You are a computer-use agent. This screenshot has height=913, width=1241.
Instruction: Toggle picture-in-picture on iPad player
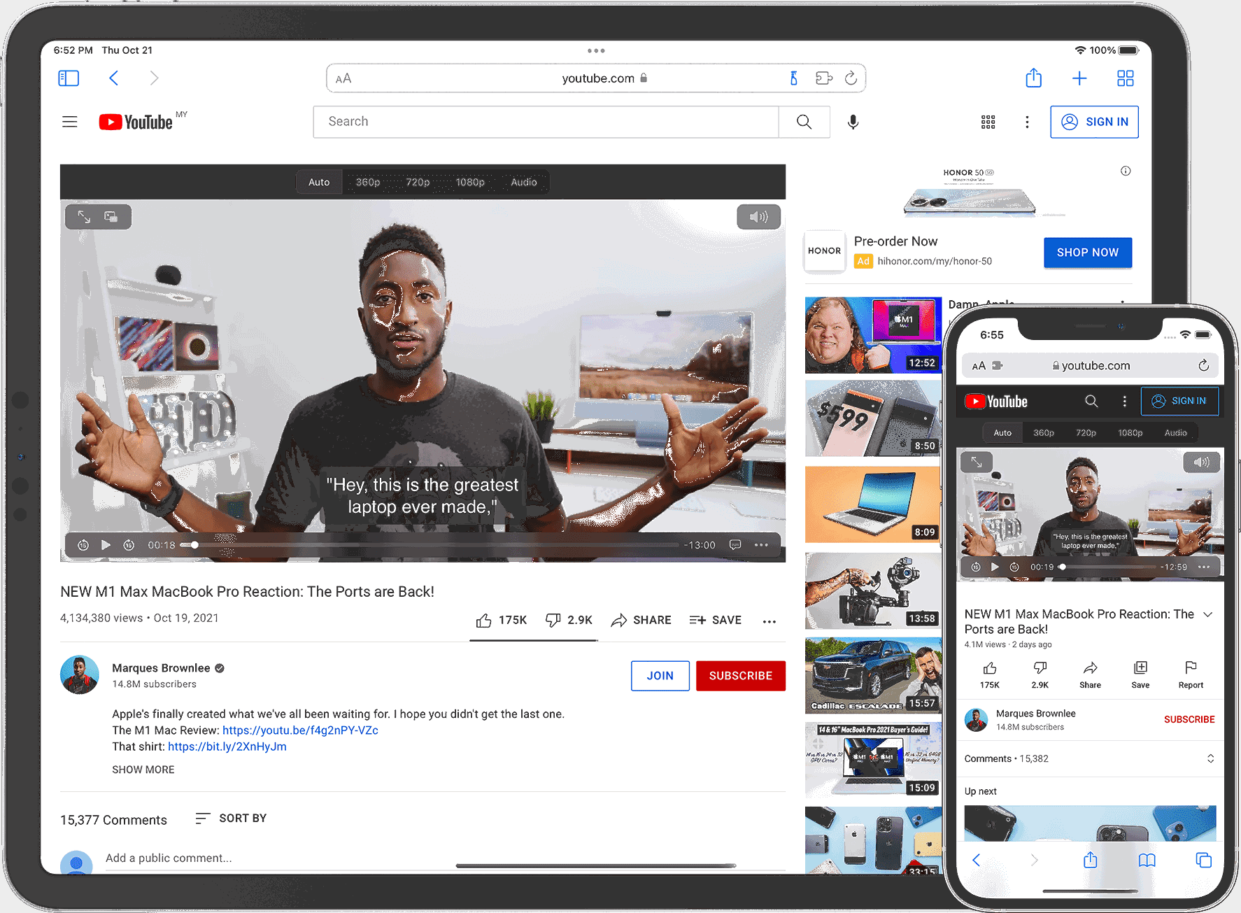(111, 217)
